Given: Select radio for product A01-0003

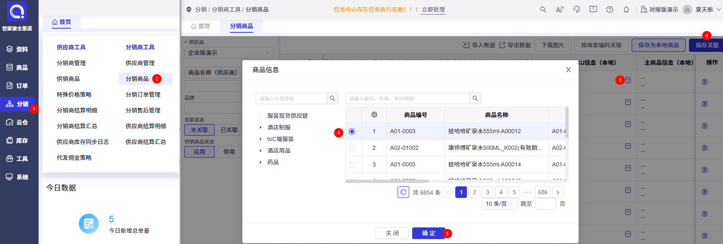Looking at the screenshot, I should tap(352, 132).
